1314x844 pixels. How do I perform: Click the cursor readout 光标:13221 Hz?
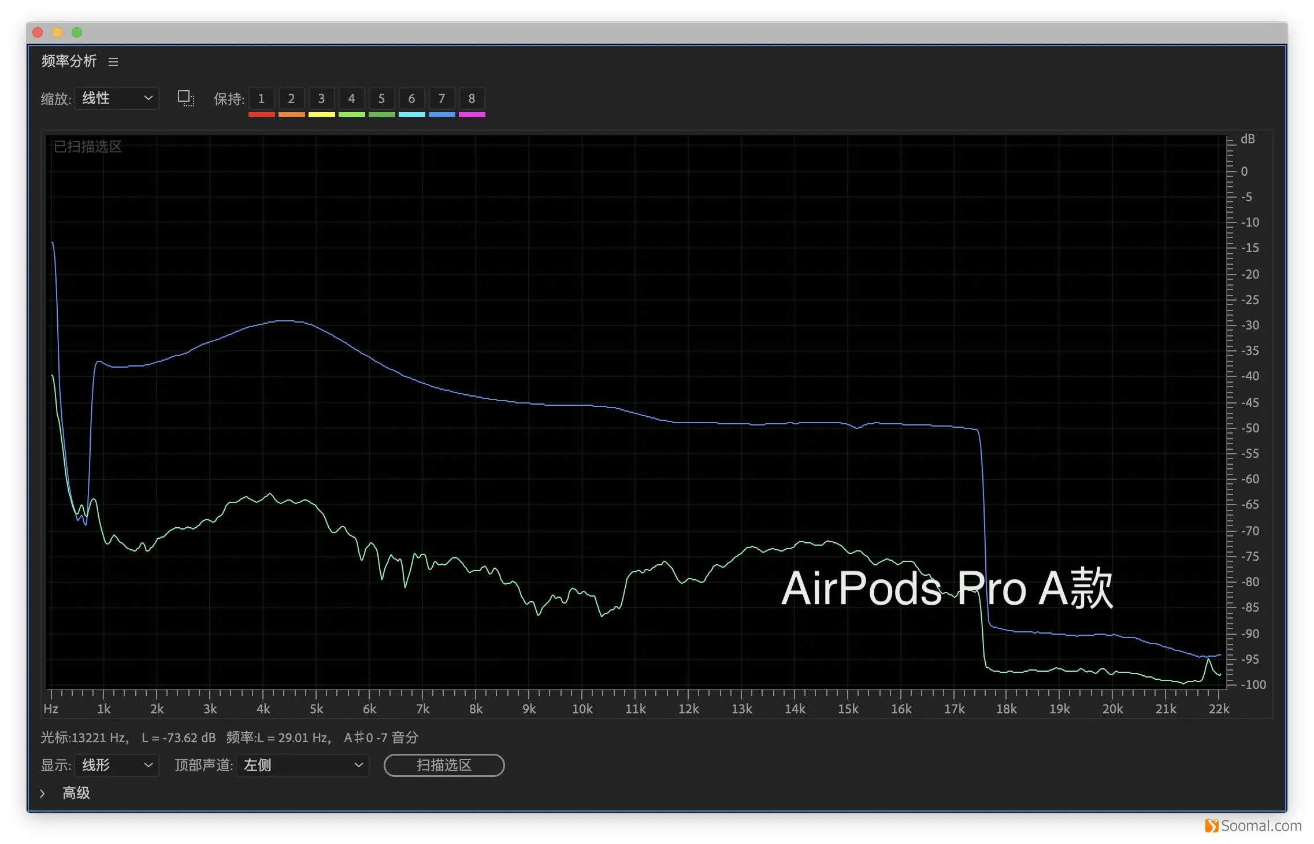click(x=84, y=738)
